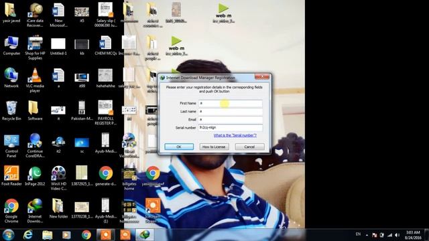The image size is (429, 241).
Task: Select the VLC media player icon
Action: click(35, 80)
